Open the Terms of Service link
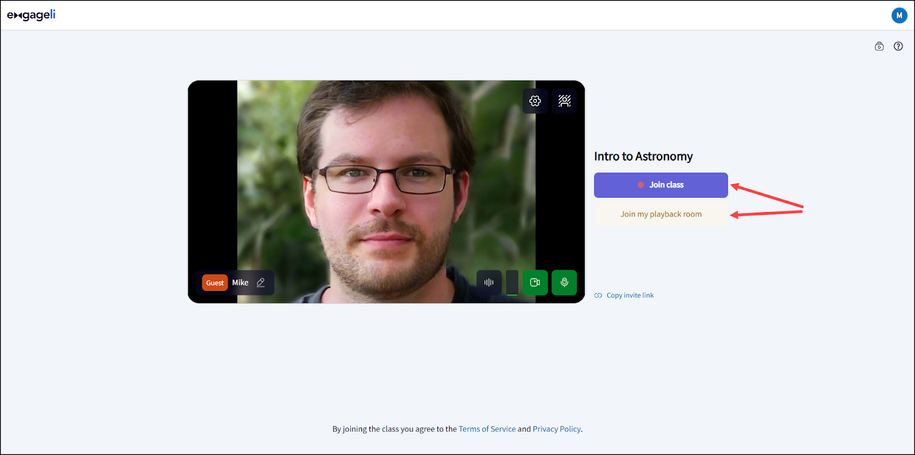This screenshot has height=455, width=915. pyautogui.click(x=487, y=429)
